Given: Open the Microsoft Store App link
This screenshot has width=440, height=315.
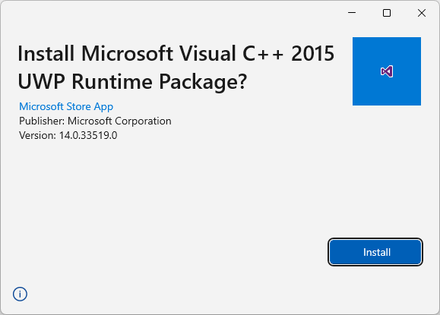Looking at the screenshot, I should click(66, 106).
